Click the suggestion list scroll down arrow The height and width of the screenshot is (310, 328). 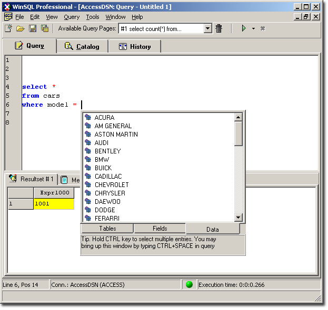(x=238, y=218)
